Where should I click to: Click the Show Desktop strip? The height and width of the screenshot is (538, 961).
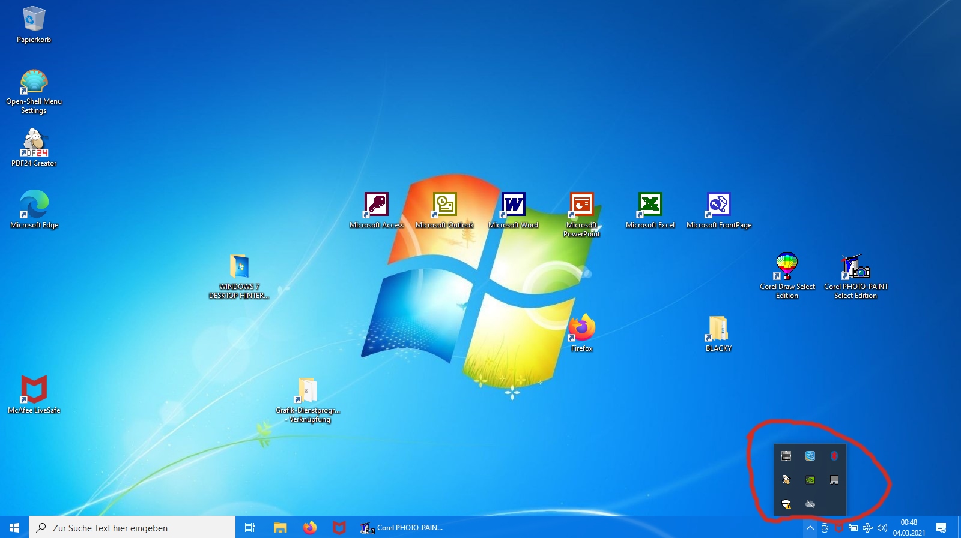[x=959, y=527]
